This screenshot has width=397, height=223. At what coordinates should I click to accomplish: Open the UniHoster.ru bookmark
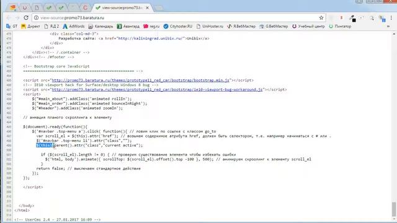click(210, 26)
